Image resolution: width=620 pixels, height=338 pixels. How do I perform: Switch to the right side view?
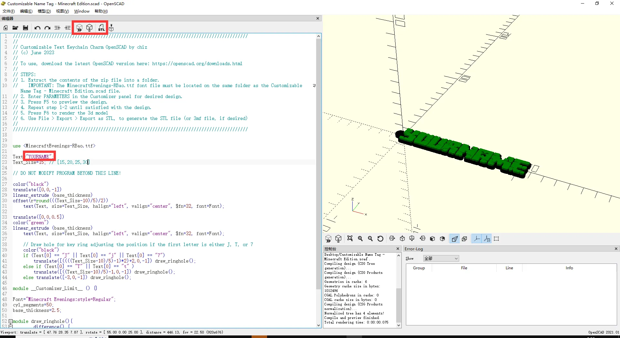click(x=392, y=239)
